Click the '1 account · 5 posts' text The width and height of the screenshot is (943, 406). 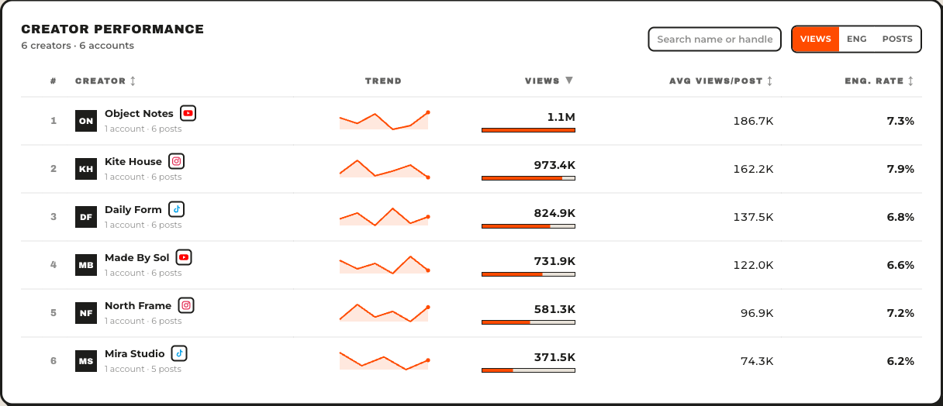pos(143,369)
